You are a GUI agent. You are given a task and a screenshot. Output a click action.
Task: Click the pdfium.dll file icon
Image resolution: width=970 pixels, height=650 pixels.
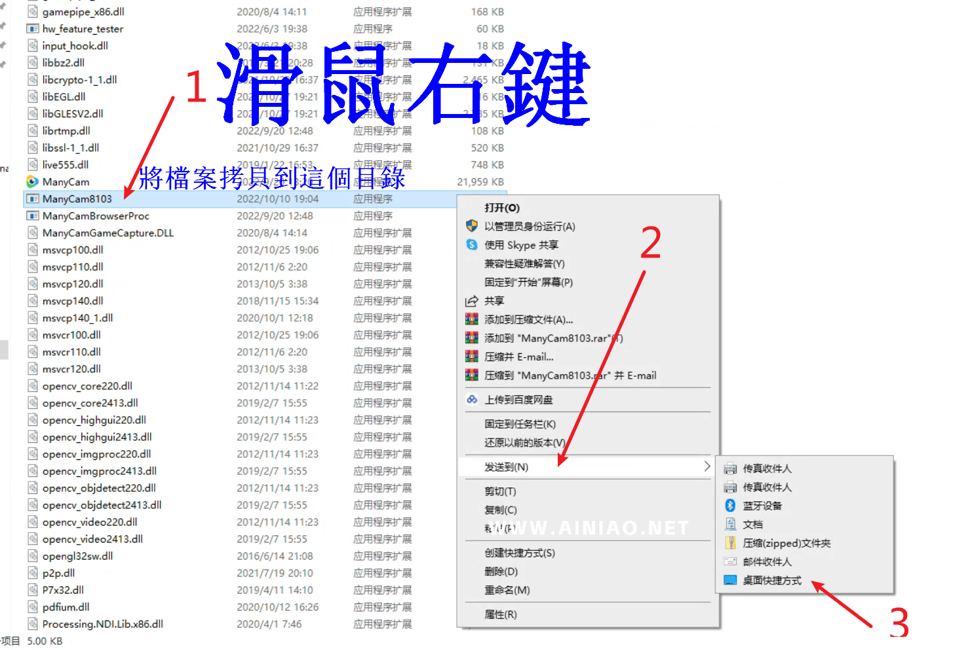click(32, 607)
